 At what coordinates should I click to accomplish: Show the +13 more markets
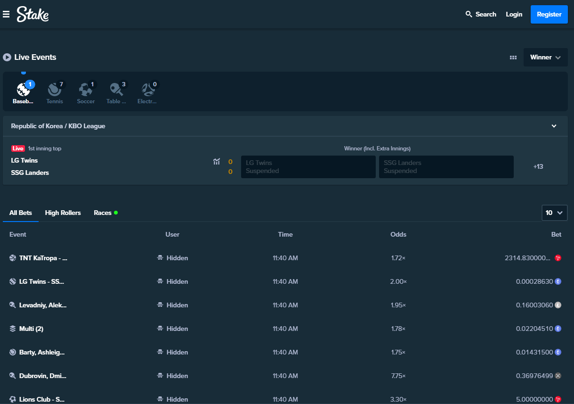click(x=538, y=166)
